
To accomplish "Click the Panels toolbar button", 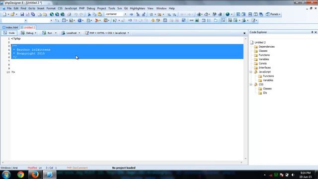I will pyautogui.click(x=273, y=14).
